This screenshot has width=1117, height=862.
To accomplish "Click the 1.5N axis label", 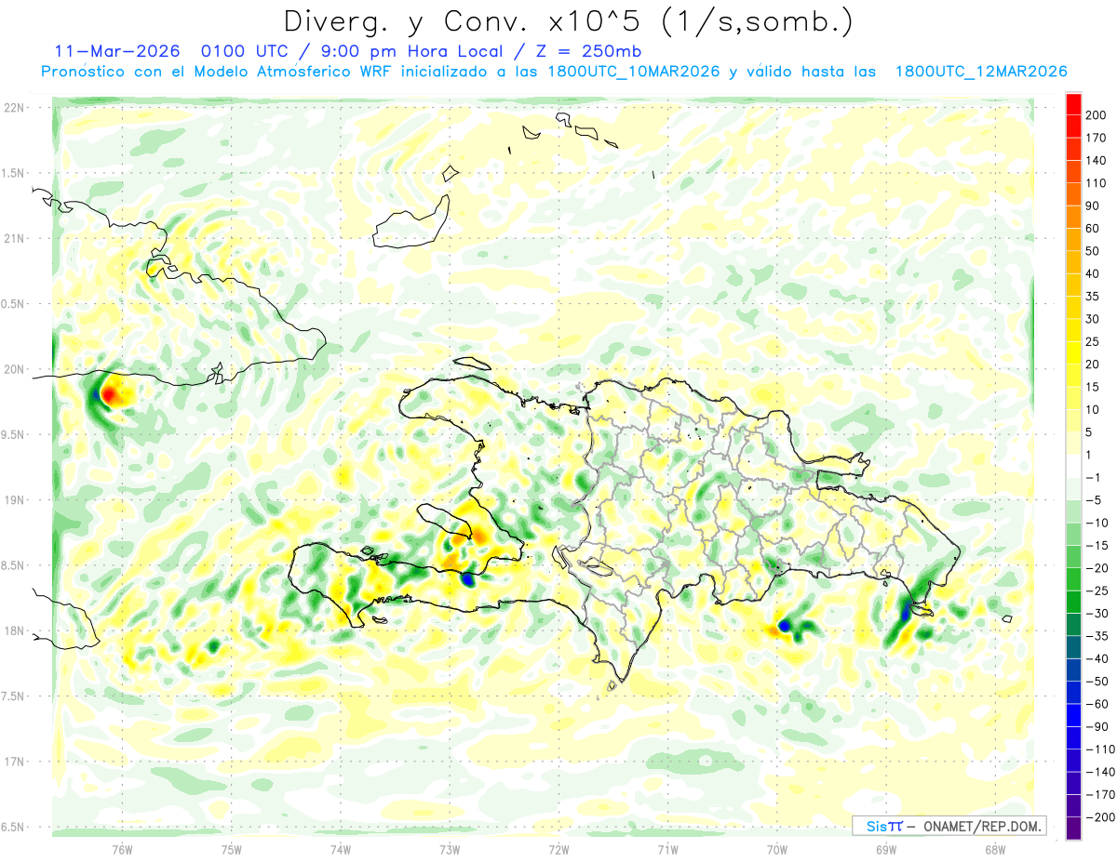I will (14, 174).
